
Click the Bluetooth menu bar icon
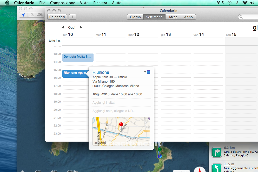[237, 3]
